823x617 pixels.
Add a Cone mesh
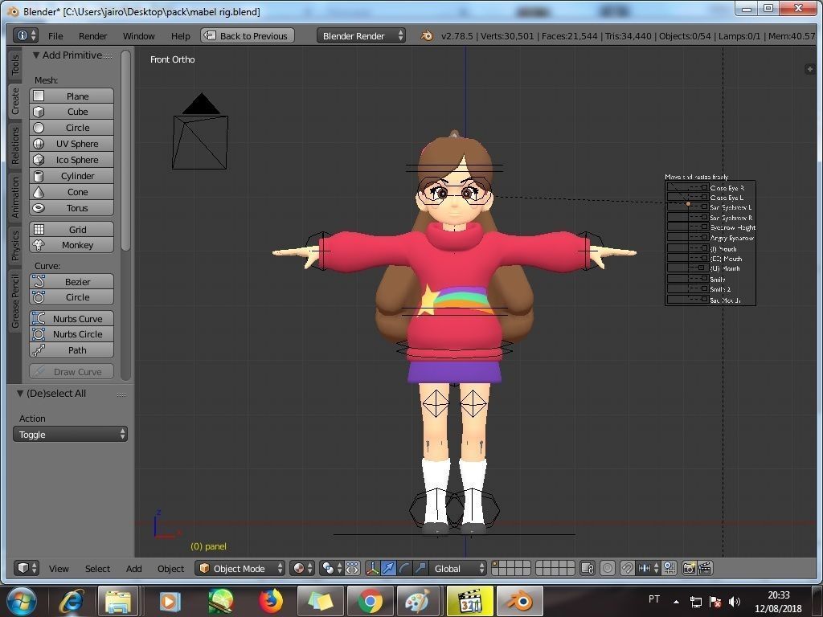(x=72, y=192)
